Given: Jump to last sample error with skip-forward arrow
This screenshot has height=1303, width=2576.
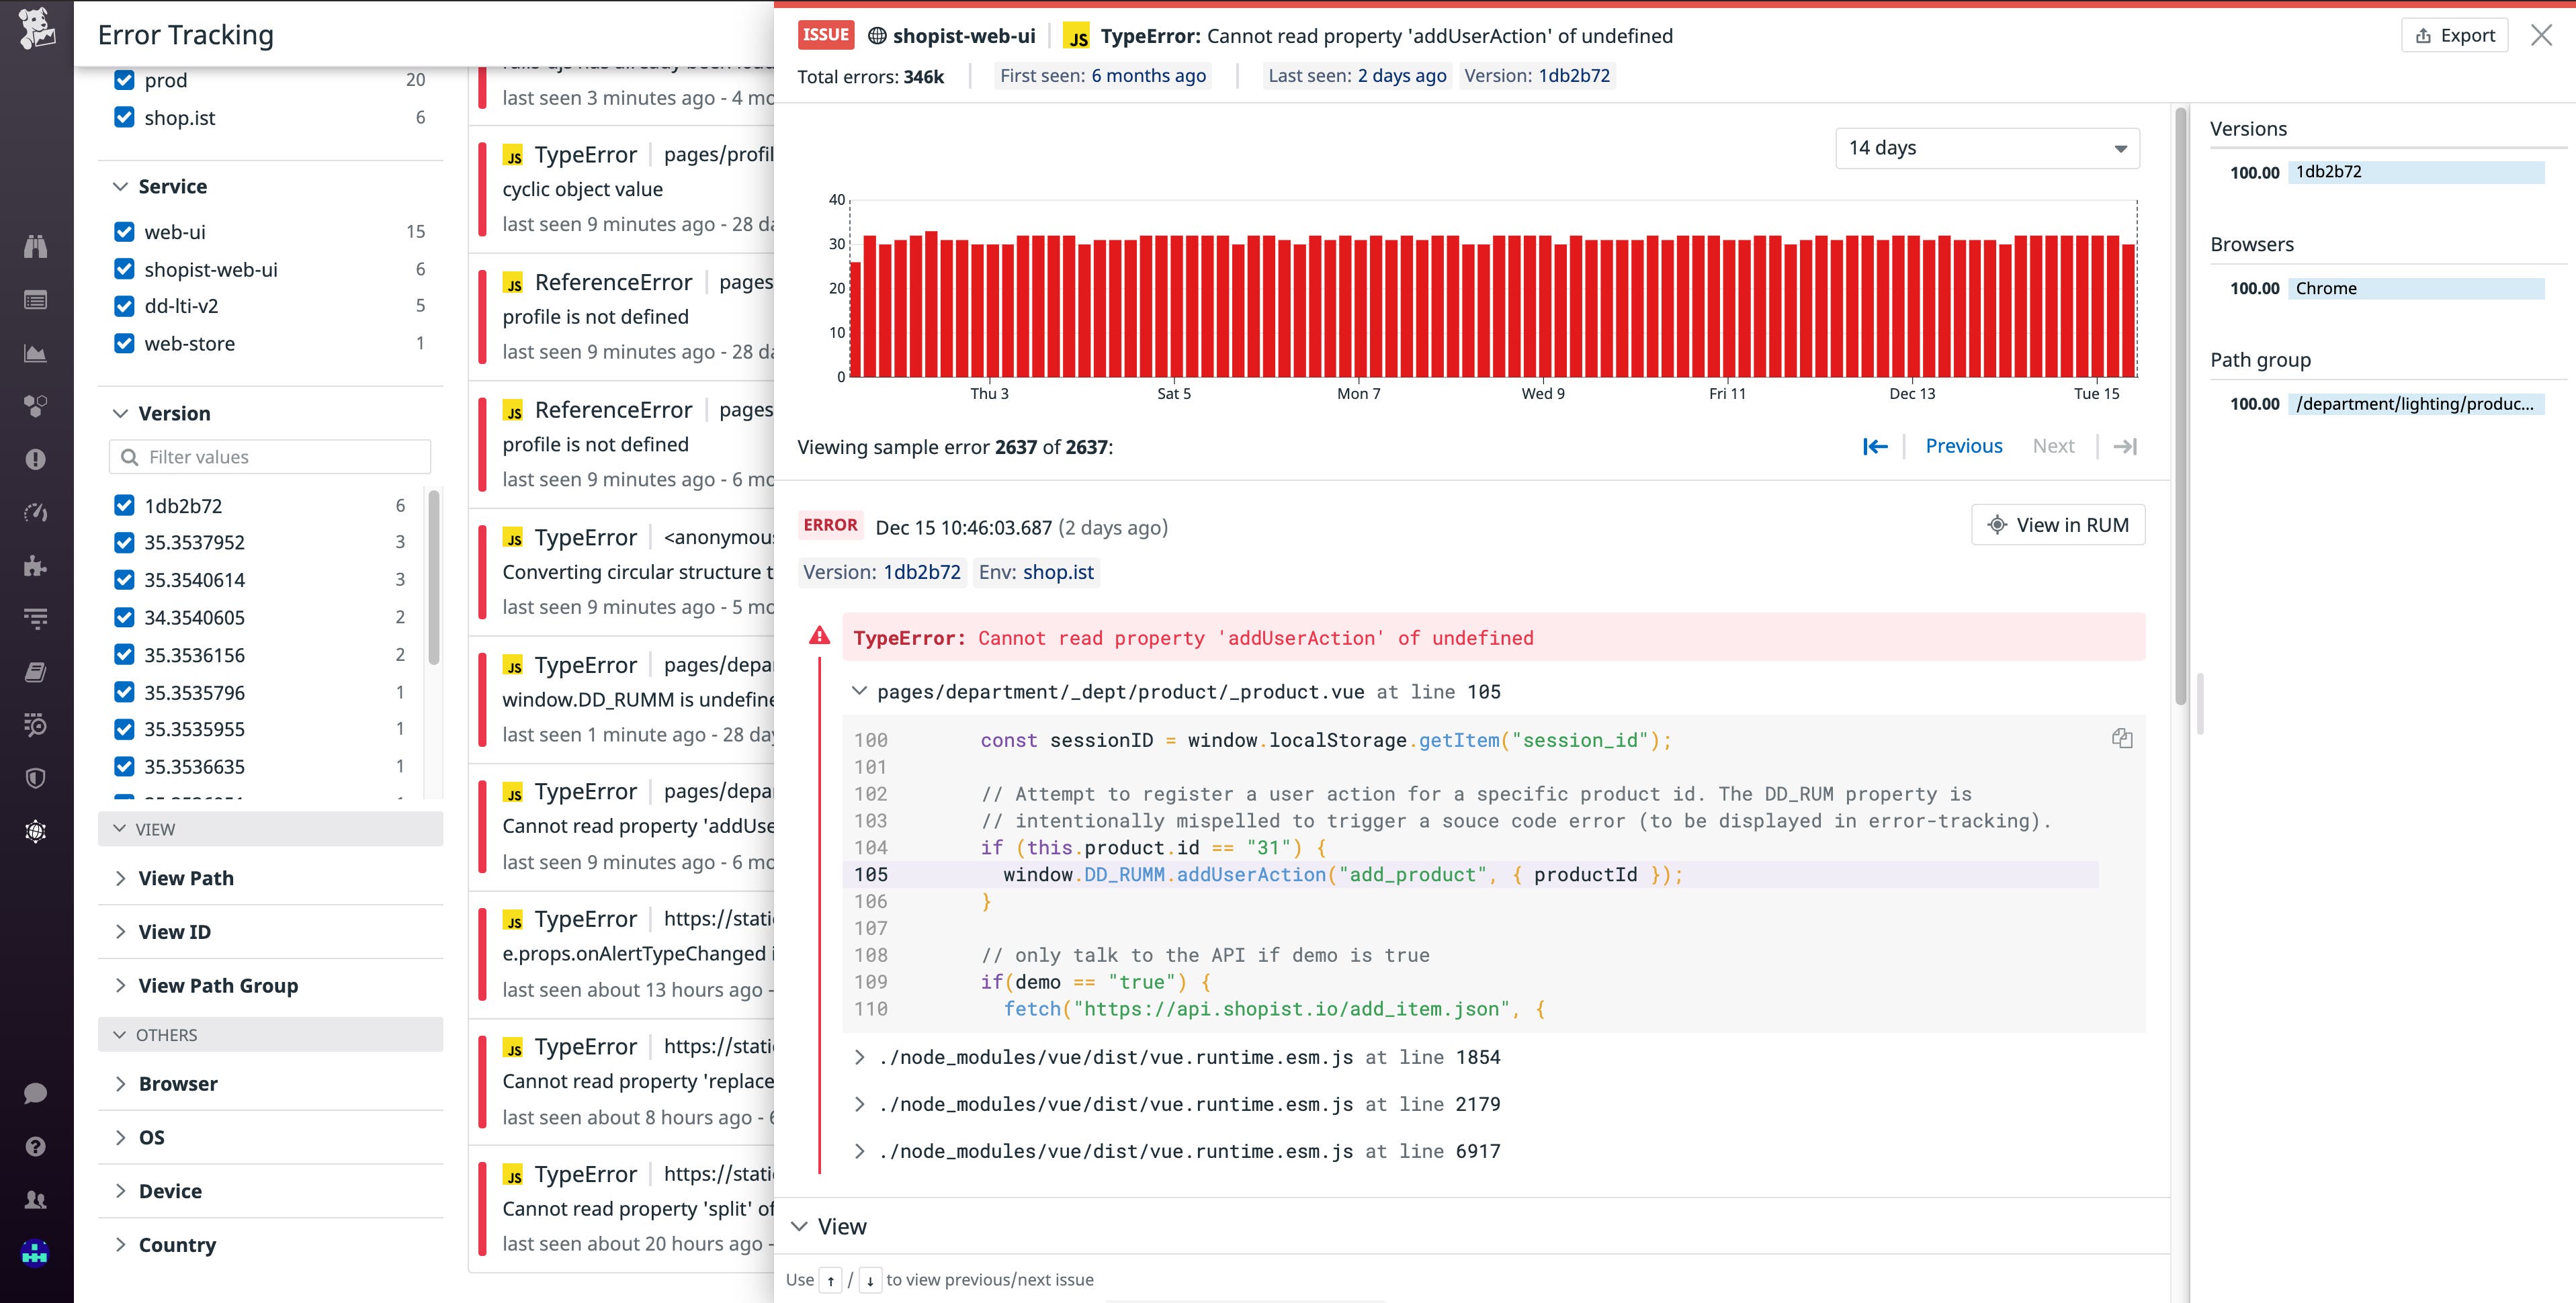Looking at the screenshot, I should (2126, 446).
